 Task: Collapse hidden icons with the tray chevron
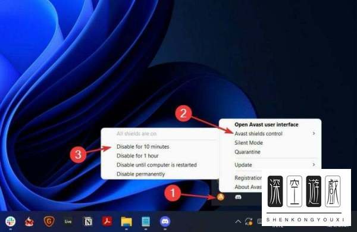coord(238,221)
